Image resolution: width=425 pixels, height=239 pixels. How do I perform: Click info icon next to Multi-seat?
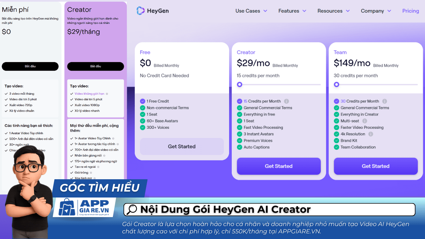click(365, 121)
